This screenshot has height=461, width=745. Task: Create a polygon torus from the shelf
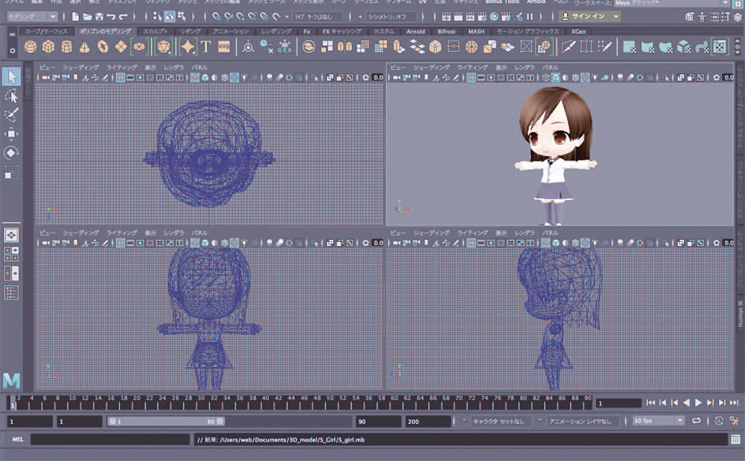pyautogui.click(x=103, y=47)
